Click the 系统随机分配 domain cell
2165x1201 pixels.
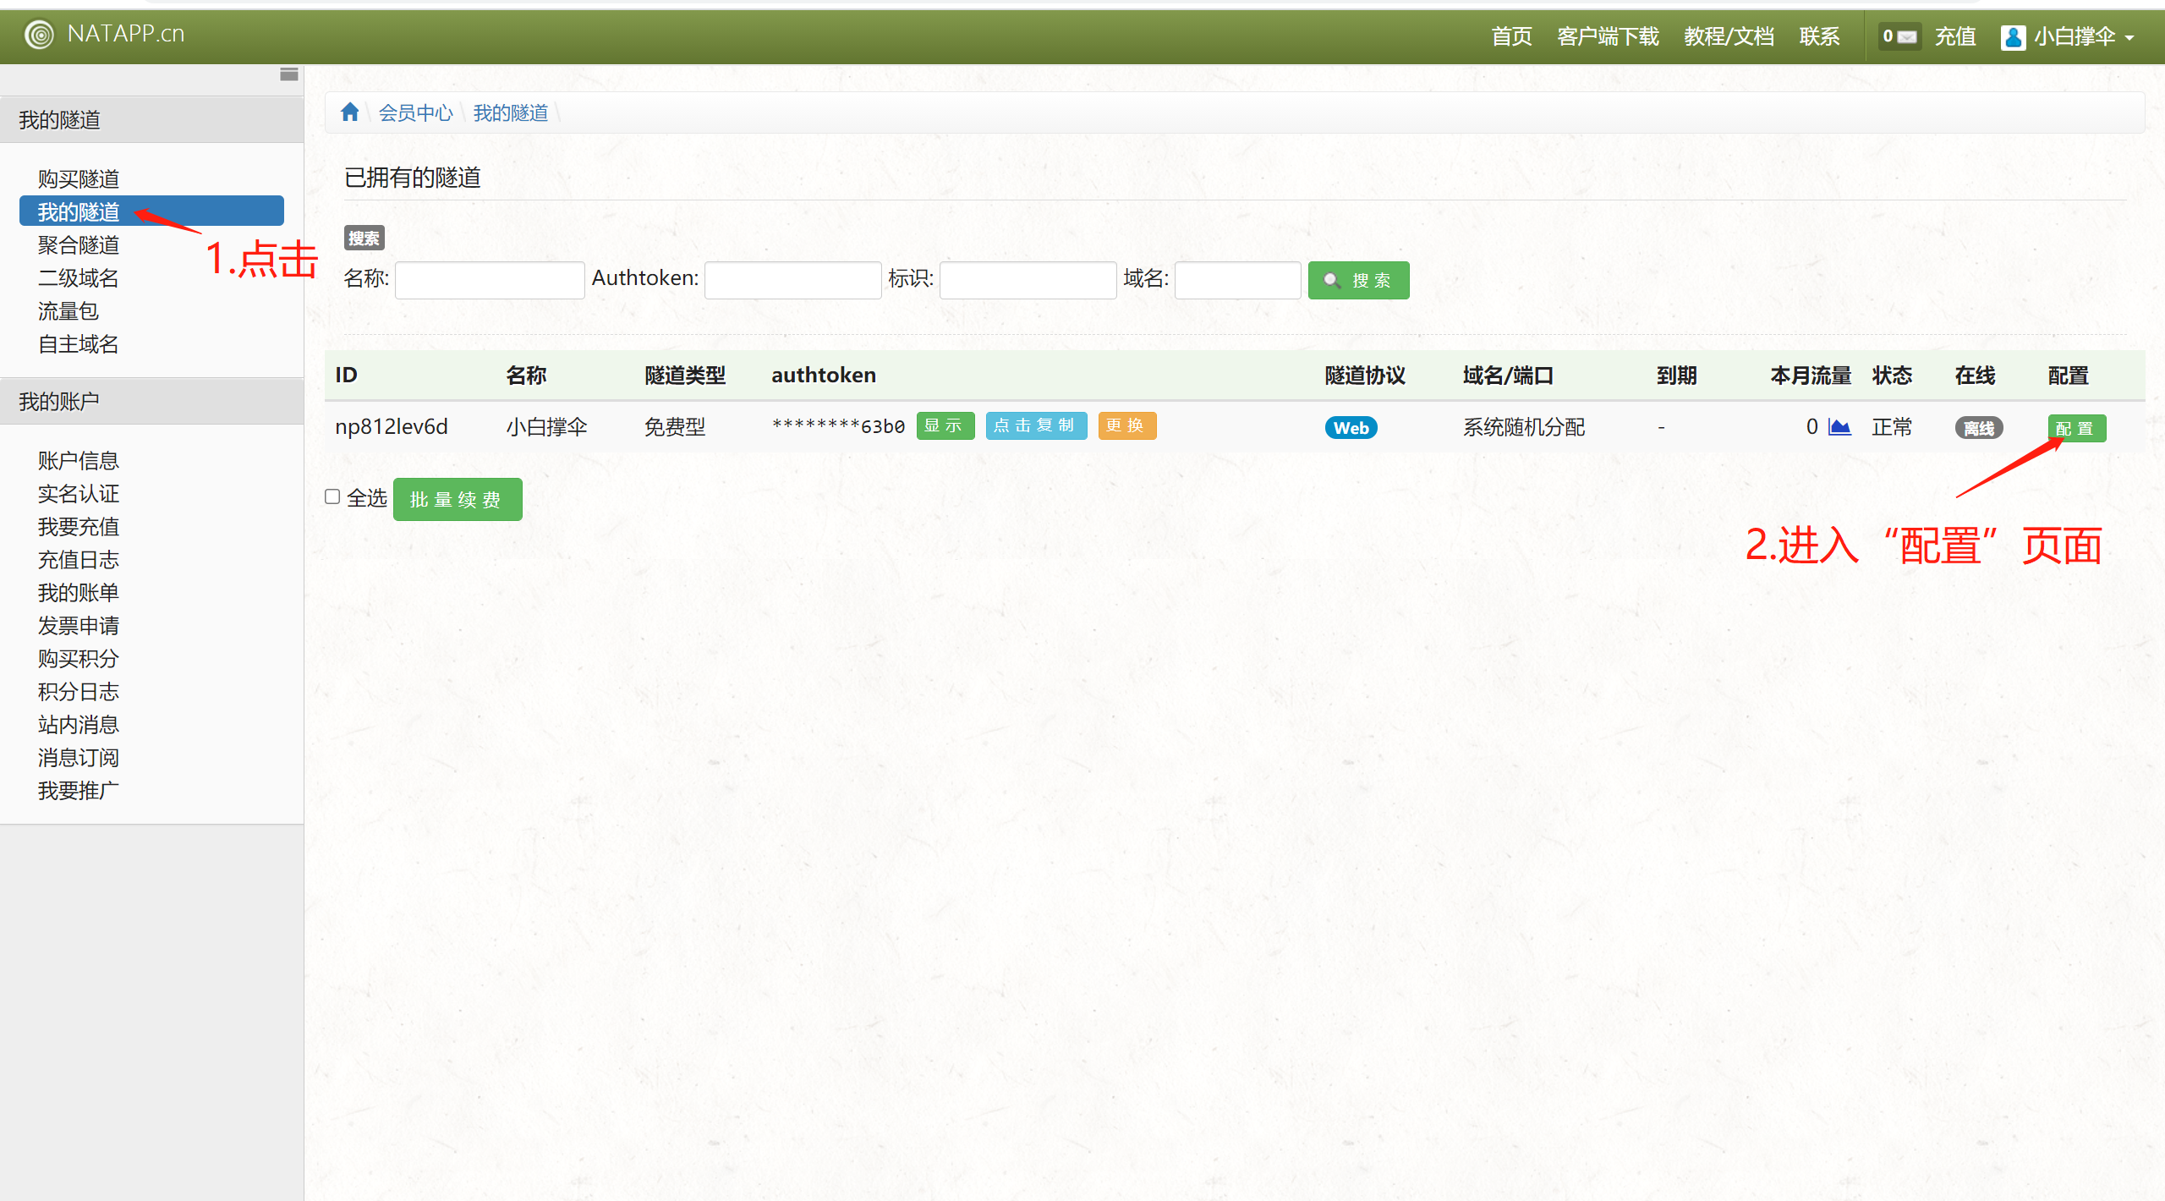(1524, 427)
